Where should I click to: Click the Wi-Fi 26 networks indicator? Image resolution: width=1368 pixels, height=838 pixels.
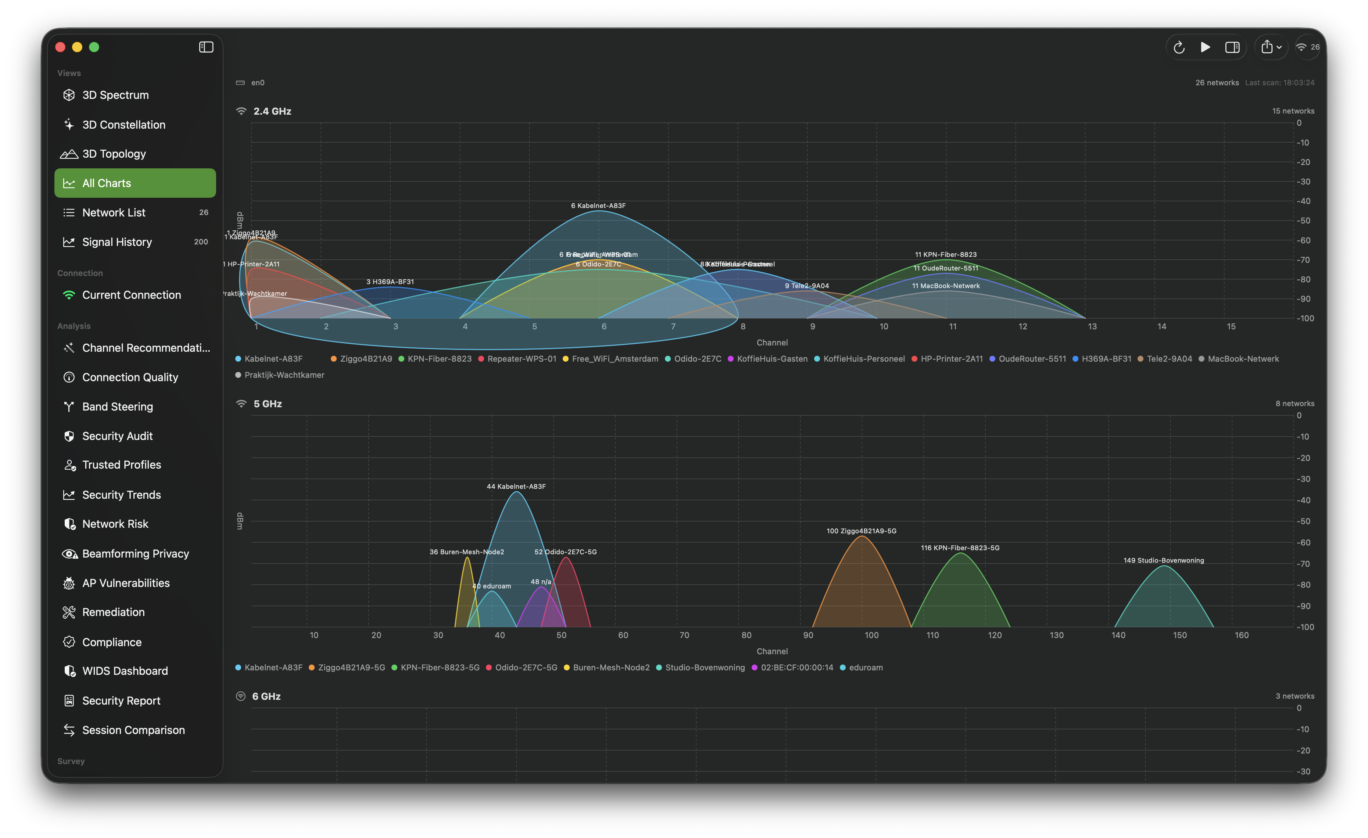tap(1307, 47)
